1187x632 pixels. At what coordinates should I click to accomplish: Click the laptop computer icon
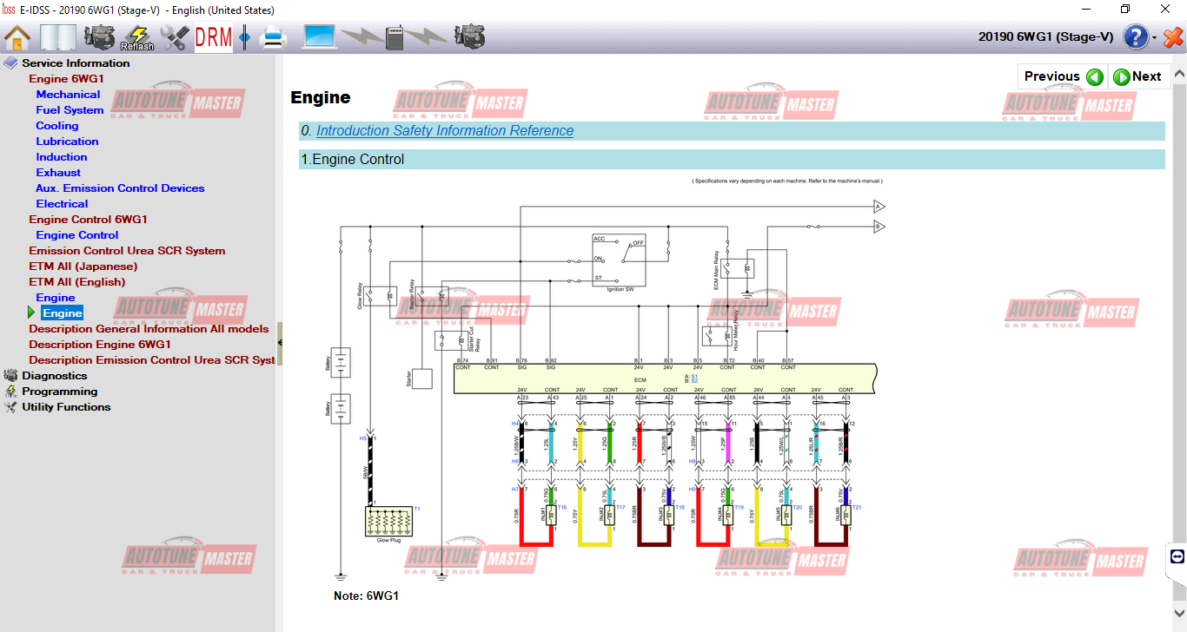[x=319, y=37]
